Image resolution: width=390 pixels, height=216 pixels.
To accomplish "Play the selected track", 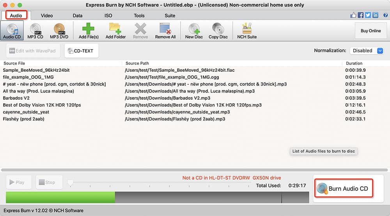I will pyautogui.click(x=18, y=182).
